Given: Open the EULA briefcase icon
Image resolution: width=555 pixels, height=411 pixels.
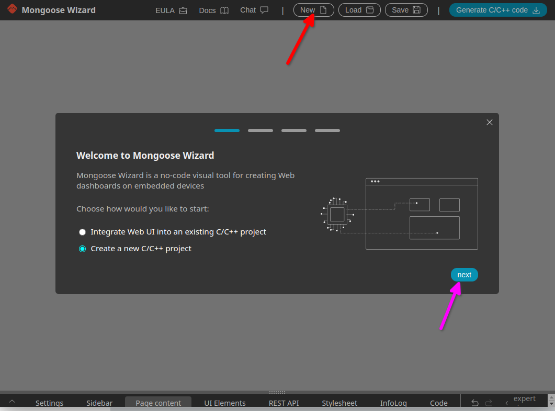Looking at the screenshot, I should pyautogui.click(x=183, y=10).
